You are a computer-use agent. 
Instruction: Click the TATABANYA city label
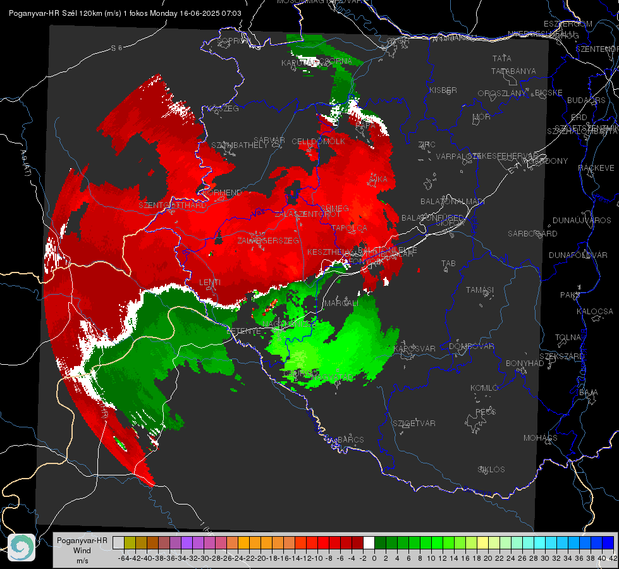click(513, 71)
